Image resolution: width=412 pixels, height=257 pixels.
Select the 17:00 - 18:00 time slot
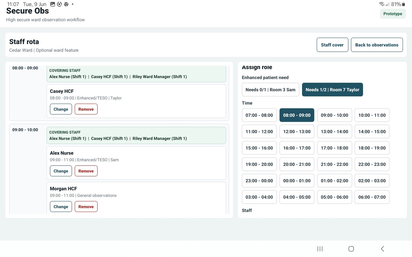coord(334,148)
